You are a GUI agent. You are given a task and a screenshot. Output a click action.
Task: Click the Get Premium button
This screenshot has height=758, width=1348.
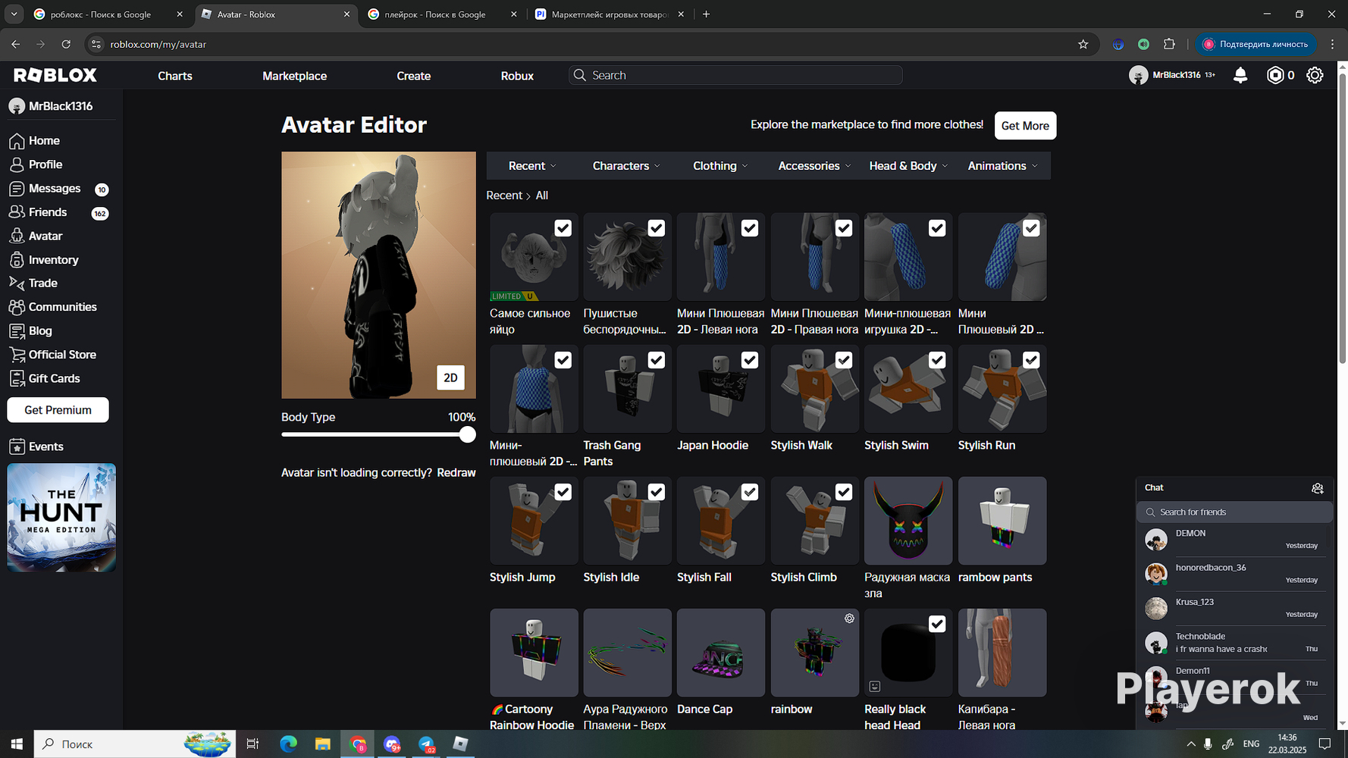58,410
